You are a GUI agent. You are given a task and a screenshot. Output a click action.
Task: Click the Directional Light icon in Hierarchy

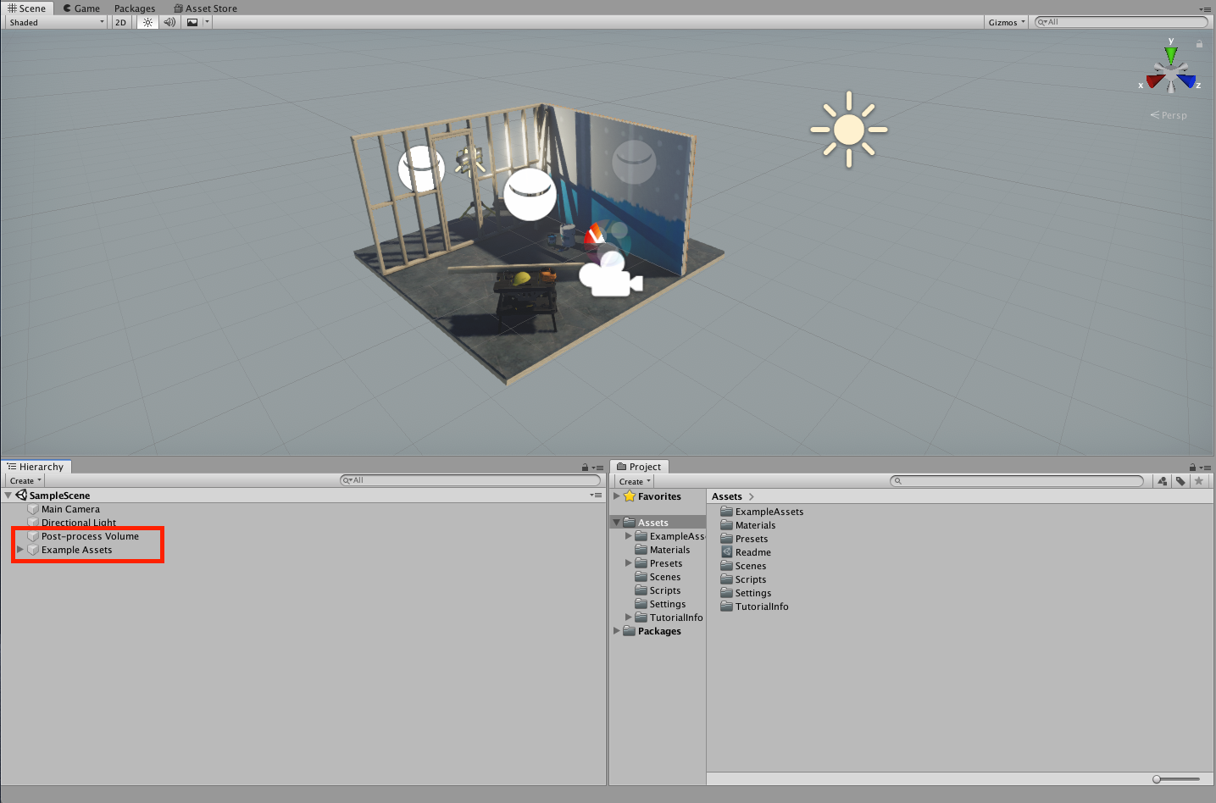coord(32,523)
